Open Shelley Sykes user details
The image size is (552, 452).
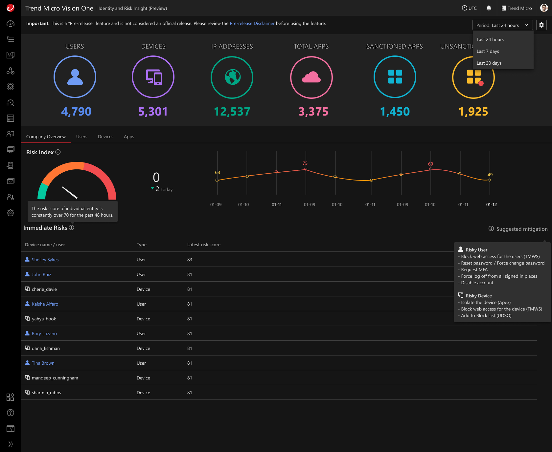(x=45, y=260)
